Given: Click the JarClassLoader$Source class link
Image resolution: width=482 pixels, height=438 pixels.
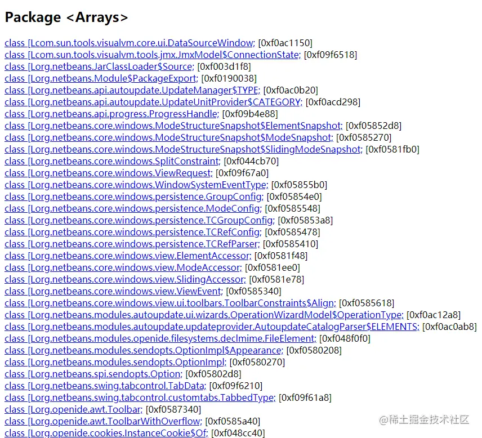Looking at the screenshot, I should coord(99,66).
